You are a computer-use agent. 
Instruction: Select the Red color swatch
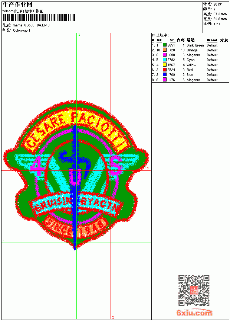click(165, 70)
